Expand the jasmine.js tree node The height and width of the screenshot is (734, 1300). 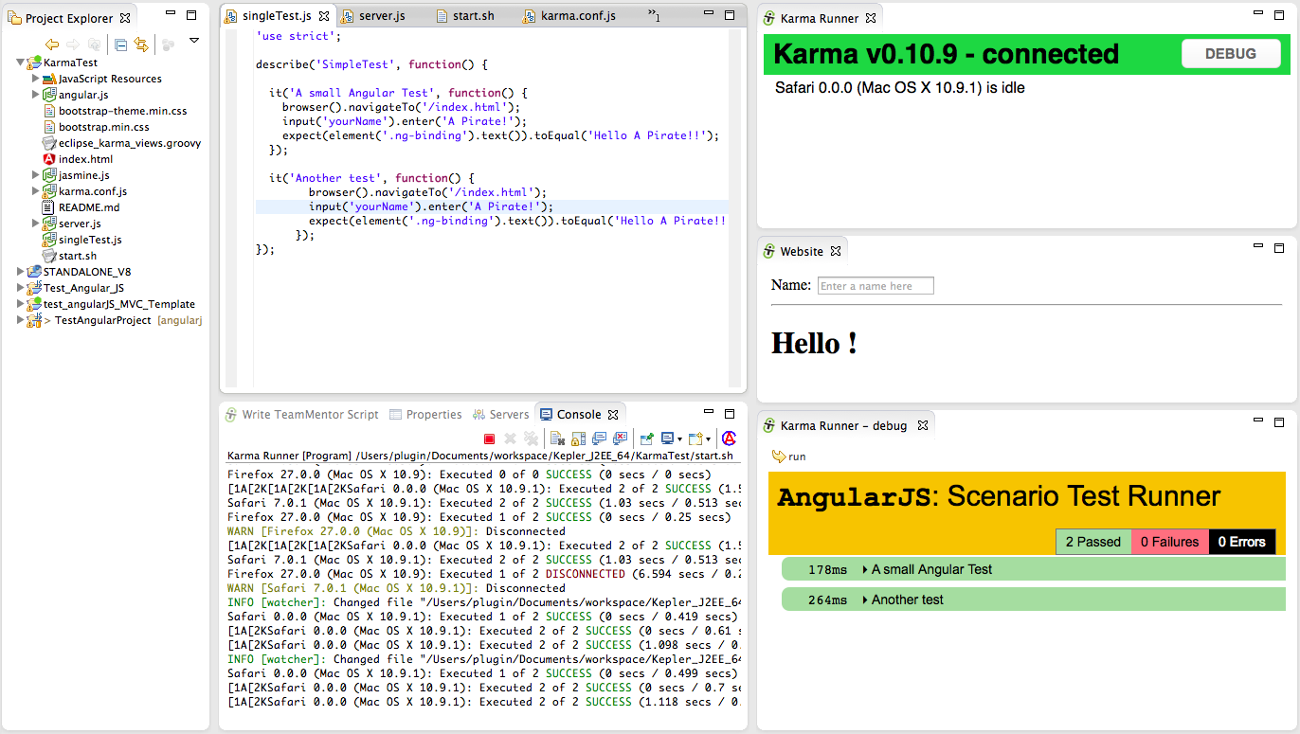[x=36, y=175]
